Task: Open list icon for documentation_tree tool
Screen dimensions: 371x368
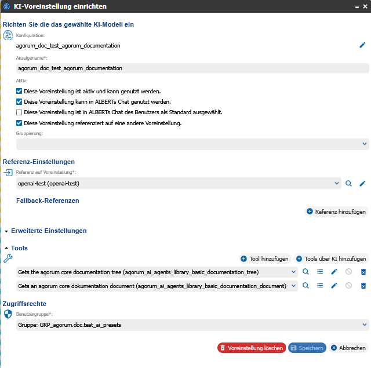Action: 320,272
